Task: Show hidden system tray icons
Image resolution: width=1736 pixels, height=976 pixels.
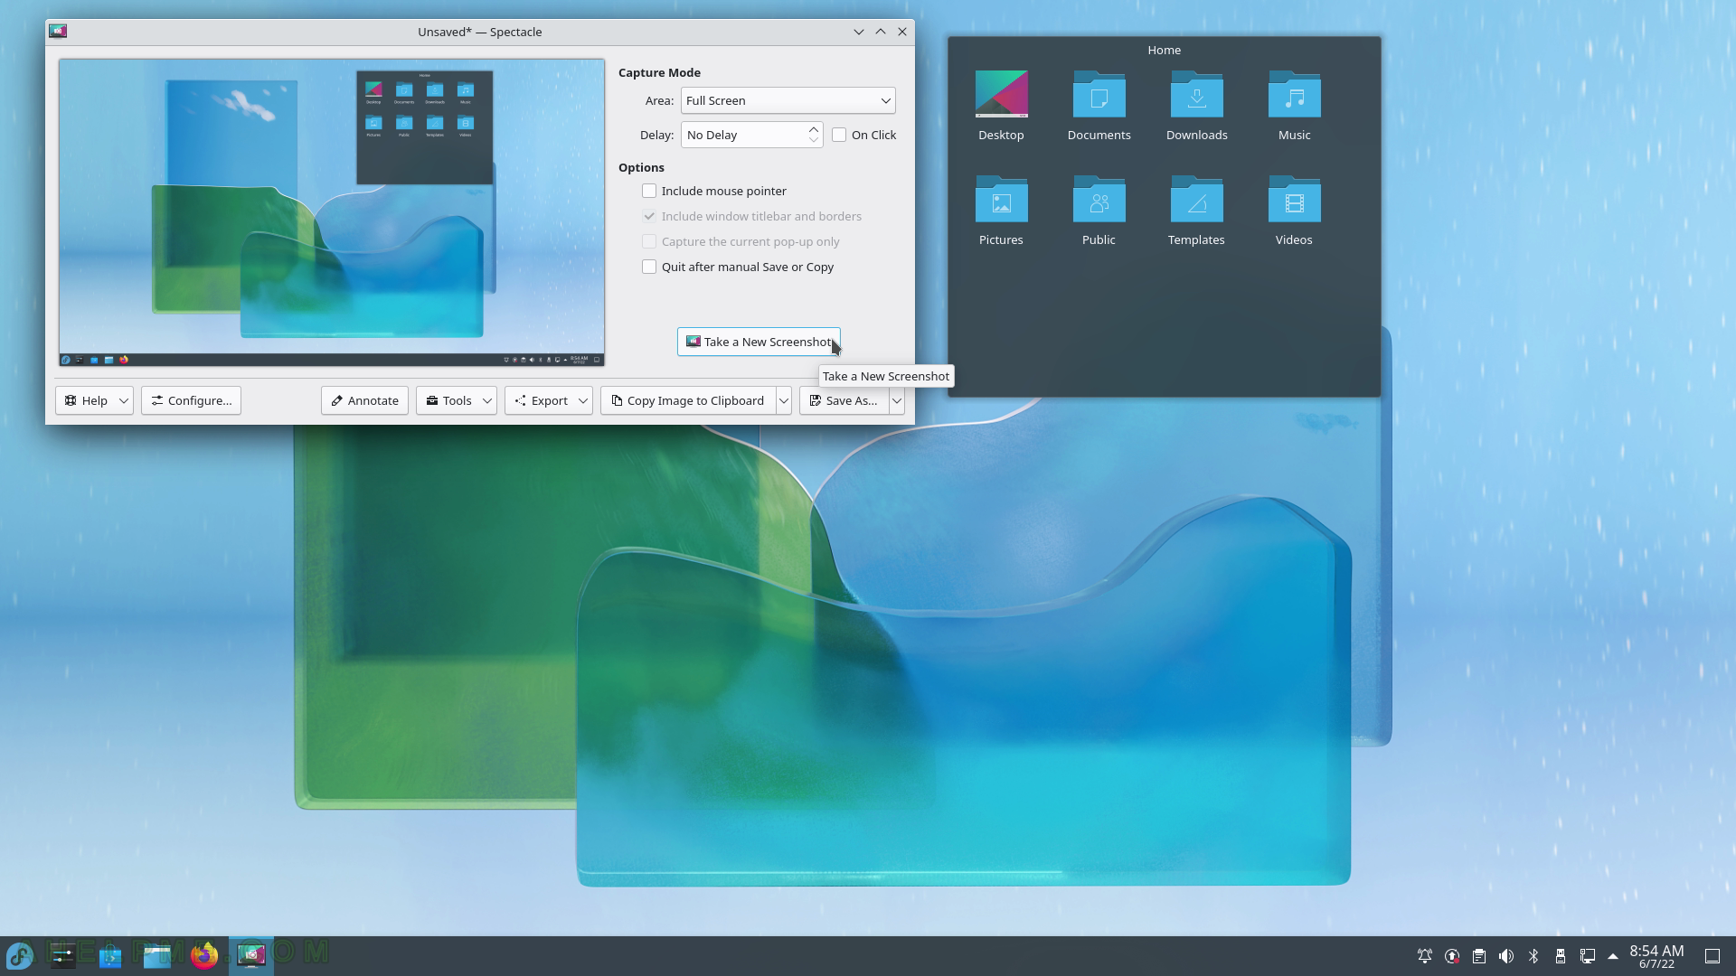Action: click(1613, 956)
